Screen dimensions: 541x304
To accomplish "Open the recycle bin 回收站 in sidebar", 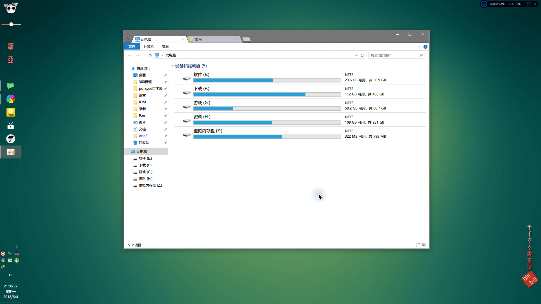I will (x=144, y=143).
